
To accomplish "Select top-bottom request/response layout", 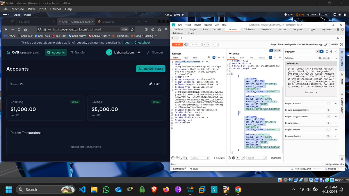I will tap(275, 51).
